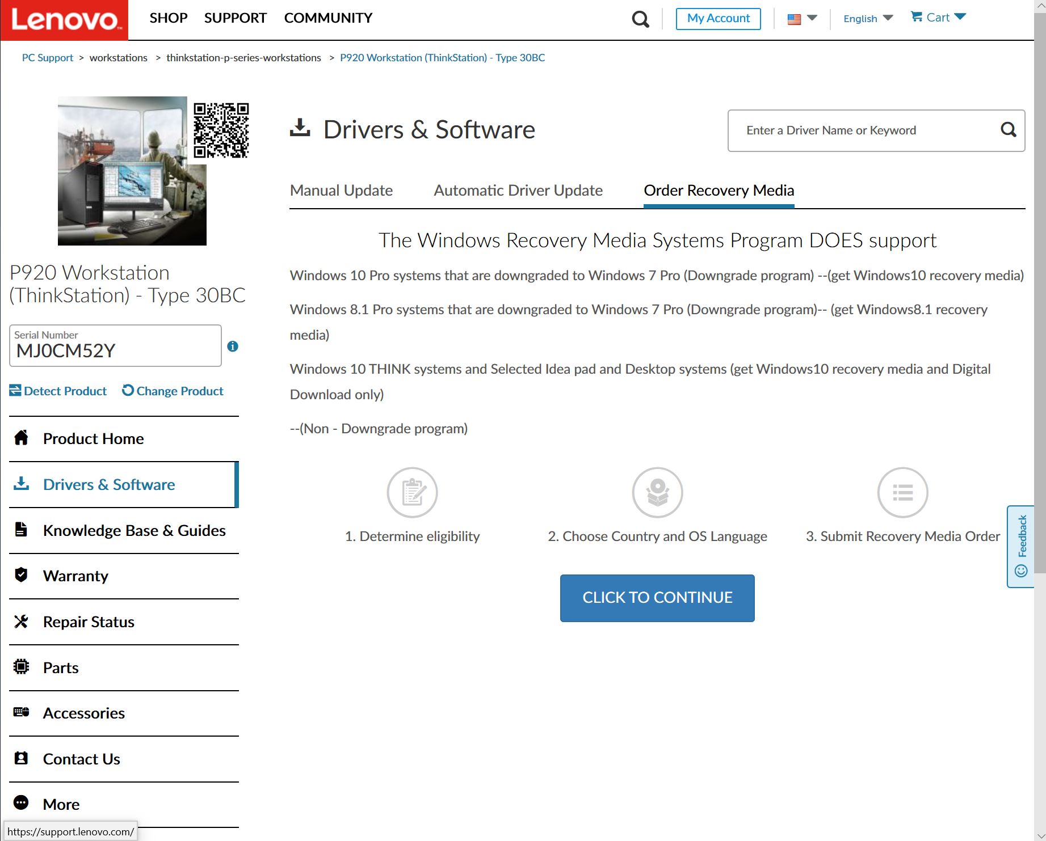1046x841 pixels.
Task: Open Warranty in the sidebar
Action: click(75, 576)
